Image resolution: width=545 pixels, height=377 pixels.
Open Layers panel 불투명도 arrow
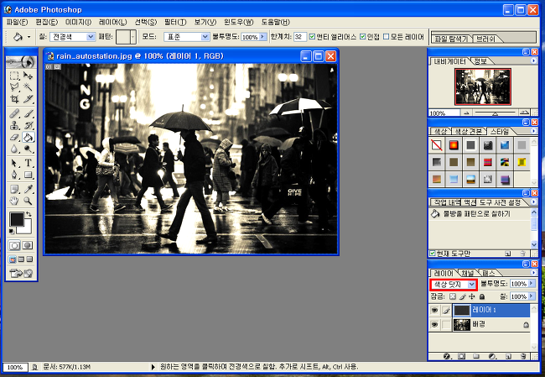[531, 284]
